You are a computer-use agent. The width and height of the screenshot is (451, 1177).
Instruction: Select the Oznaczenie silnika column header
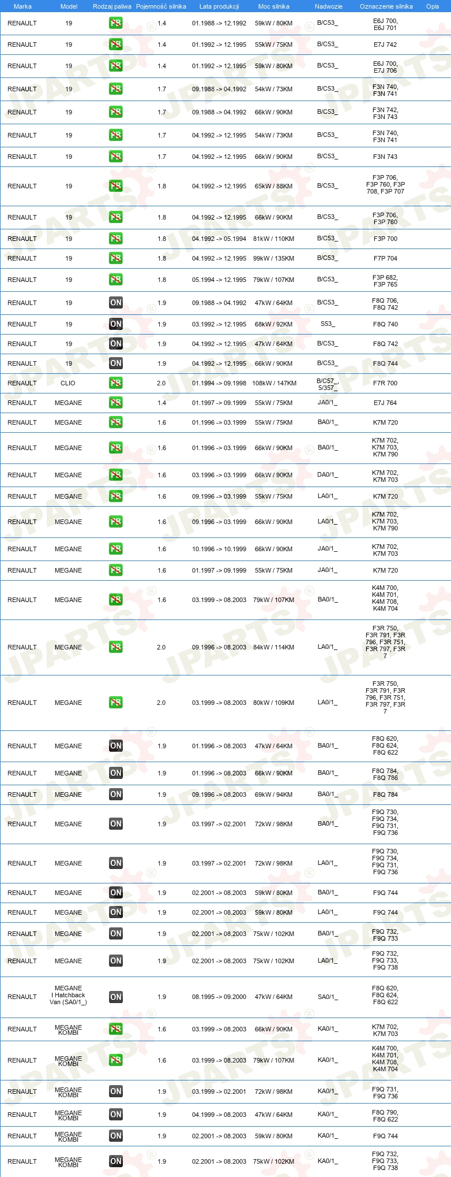point(386,6)
